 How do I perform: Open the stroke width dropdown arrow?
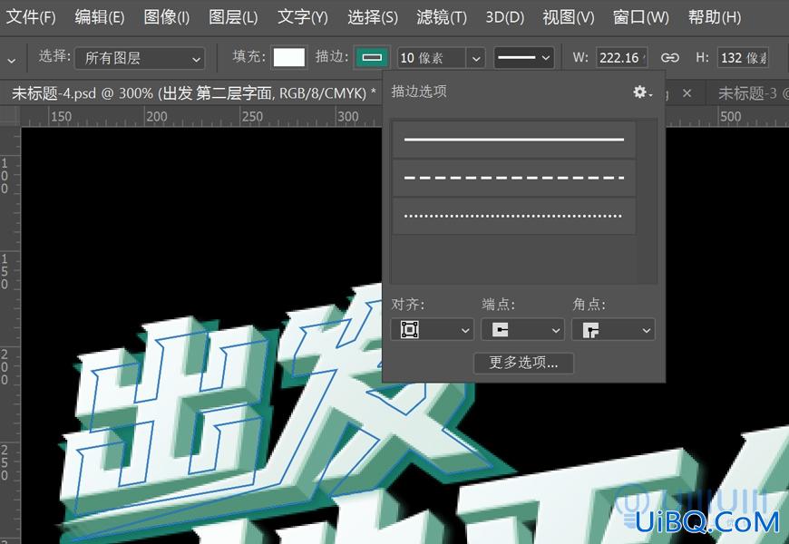pos(475,58)
